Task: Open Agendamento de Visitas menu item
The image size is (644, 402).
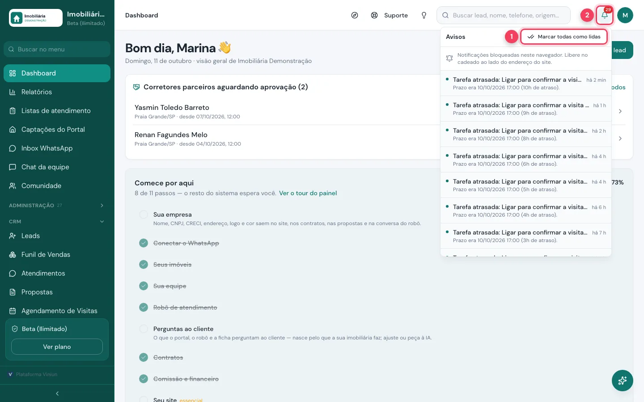Action: coord(57,311)
